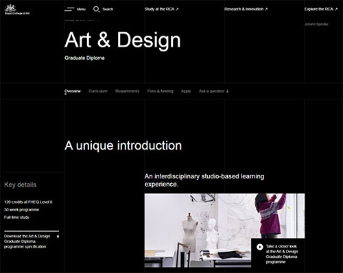
Task: Click the arrow next to Ask a question
Action: pyautogui.click(x=227, y=91)
